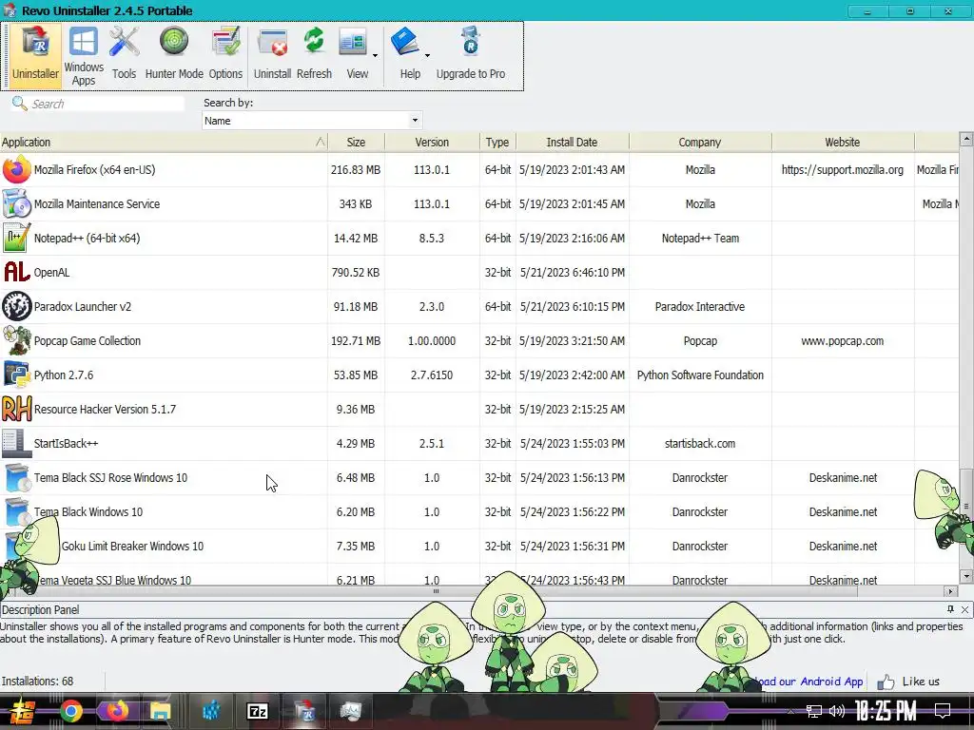
Task: Click Upgrade to Pro
Action: [x=470, y=55]
